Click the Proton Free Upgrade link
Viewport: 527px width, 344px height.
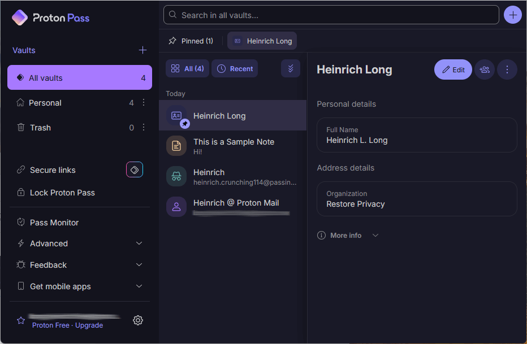[67, 325]
